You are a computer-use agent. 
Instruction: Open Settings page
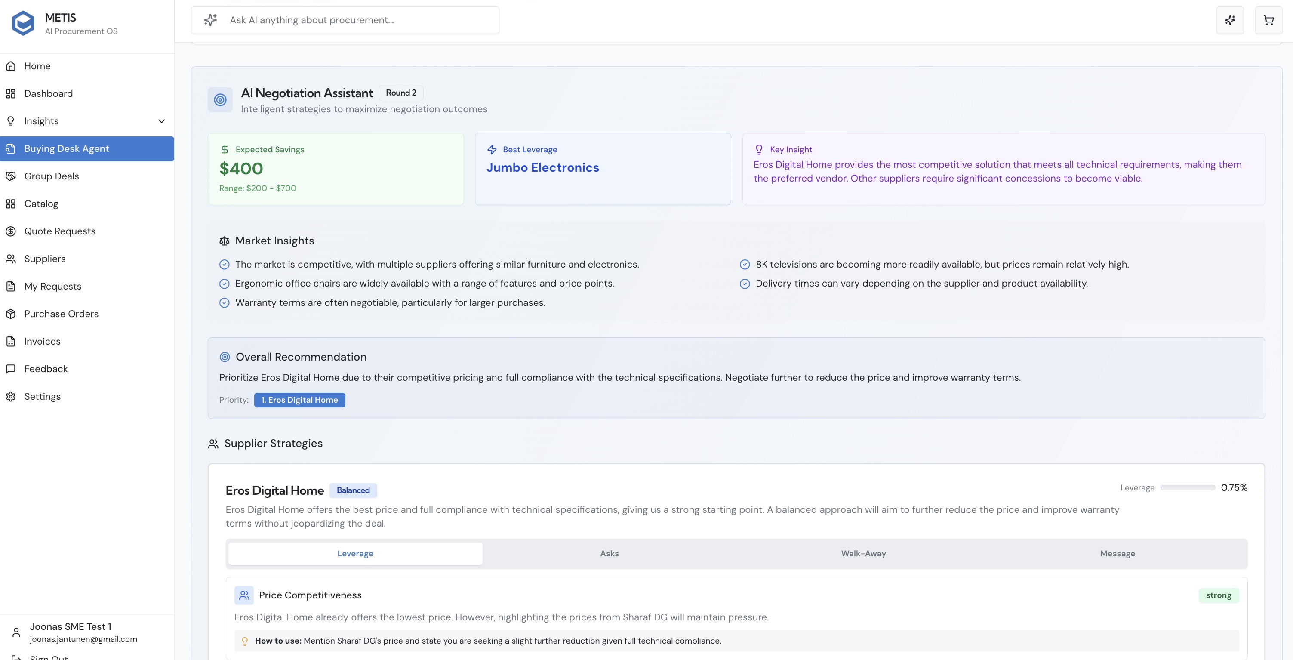point(87,397)
